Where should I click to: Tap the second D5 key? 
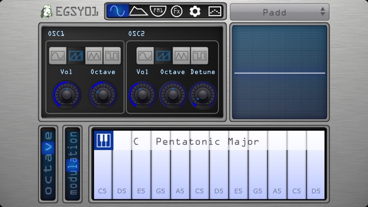coord(219,174)
